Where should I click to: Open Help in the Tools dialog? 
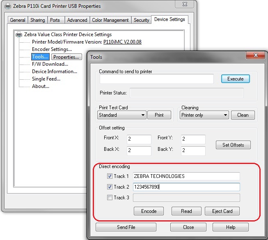231,227
